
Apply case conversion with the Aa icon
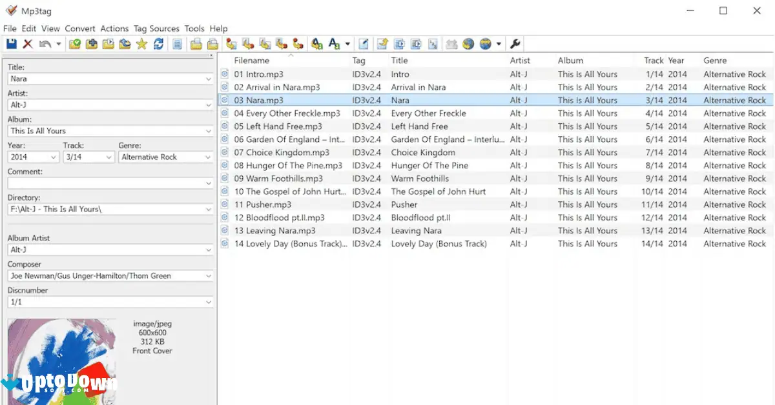tap(335, 43)
